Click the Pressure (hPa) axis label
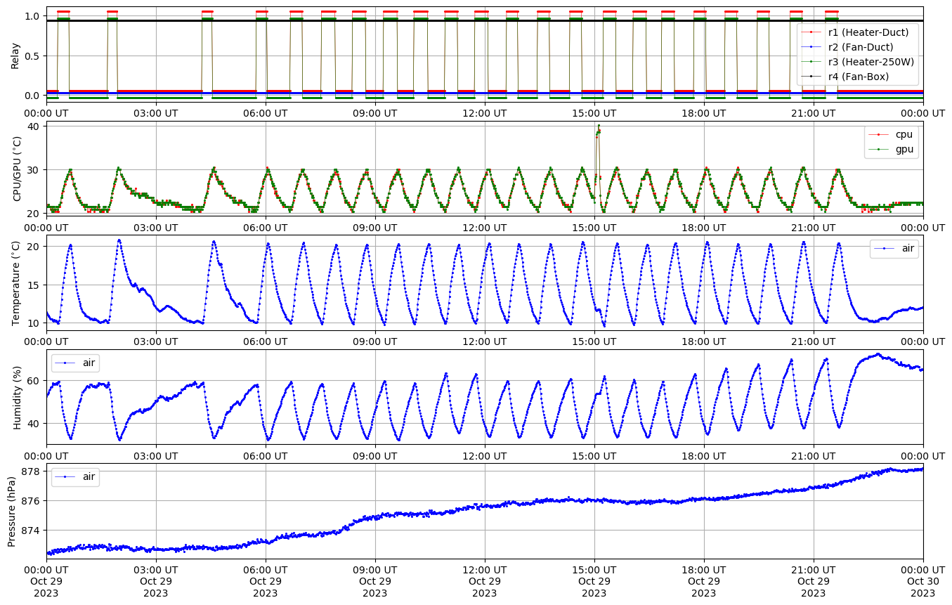 click(x=12, y=511)
